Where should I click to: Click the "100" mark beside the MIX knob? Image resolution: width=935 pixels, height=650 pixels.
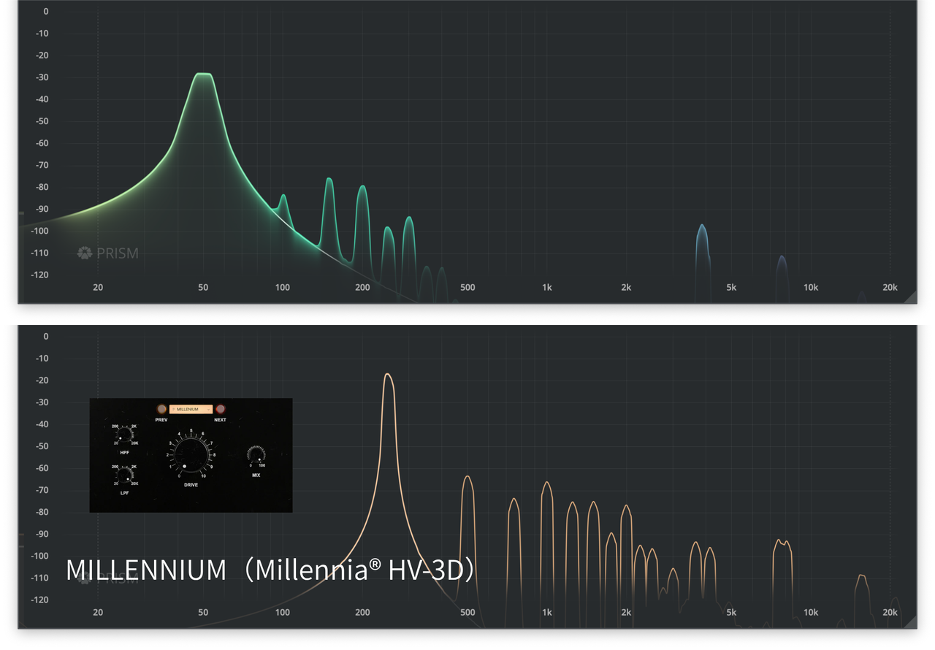(262, 465)
